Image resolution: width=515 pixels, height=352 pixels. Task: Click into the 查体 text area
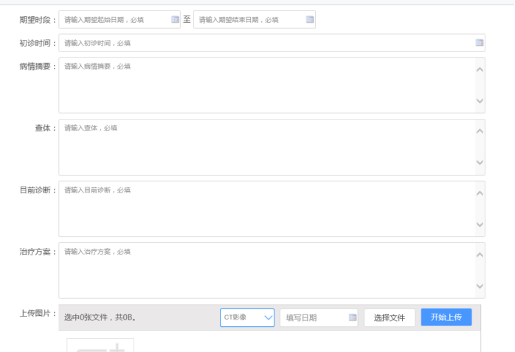tap(266, 148)
